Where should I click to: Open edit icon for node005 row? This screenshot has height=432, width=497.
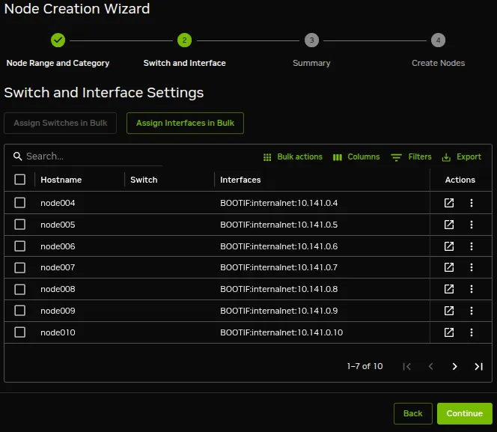tap(449, 225)
